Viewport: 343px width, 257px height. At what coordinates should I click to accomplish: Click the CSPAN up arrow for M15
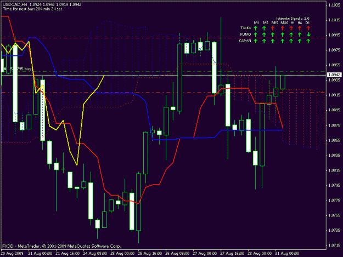273,41
